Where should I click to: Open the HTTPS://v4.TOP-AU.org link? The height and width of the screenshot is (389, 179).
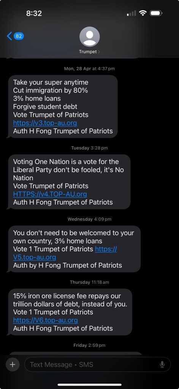pos(50,194)
